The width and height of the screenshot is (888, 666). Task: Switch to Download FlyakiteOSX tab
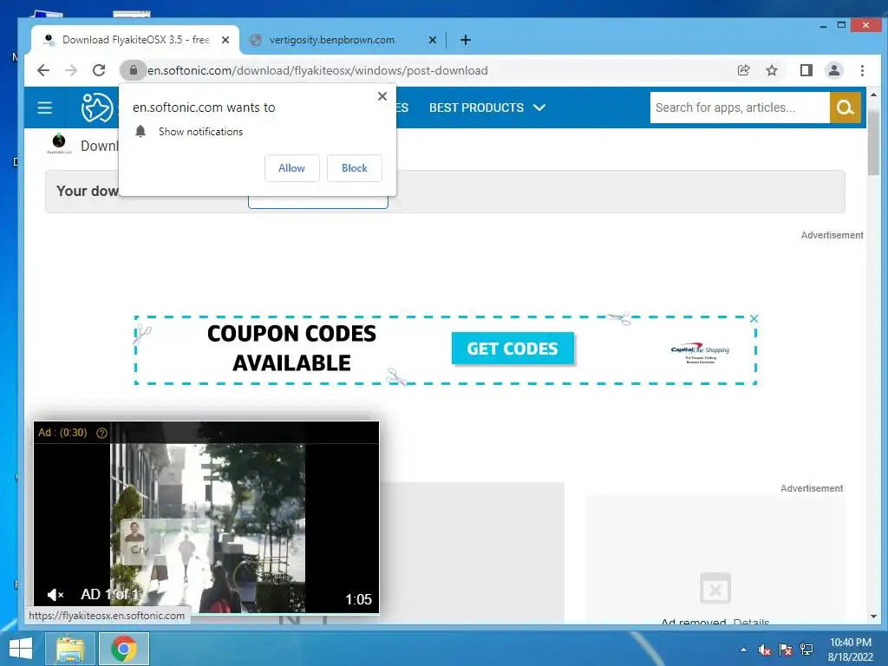(x=136, y=40)
